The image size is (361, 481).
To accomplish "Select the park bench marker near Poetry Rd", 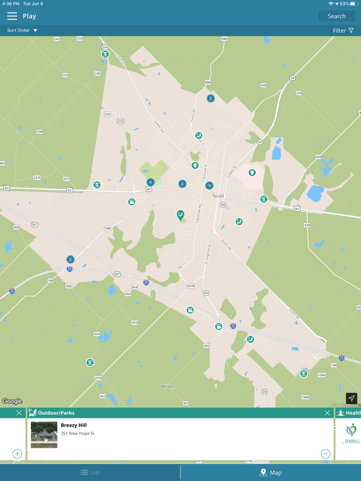I will click(x=199, y=135).
